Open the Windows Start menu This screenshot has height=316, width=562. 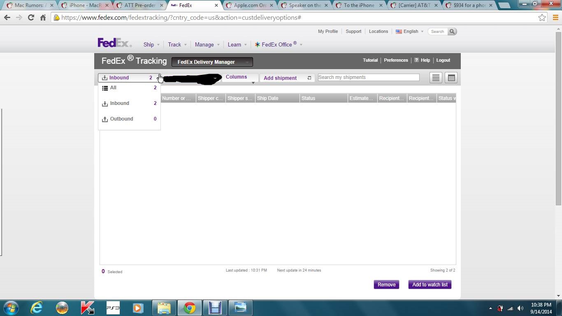click(x=11, y=308)
